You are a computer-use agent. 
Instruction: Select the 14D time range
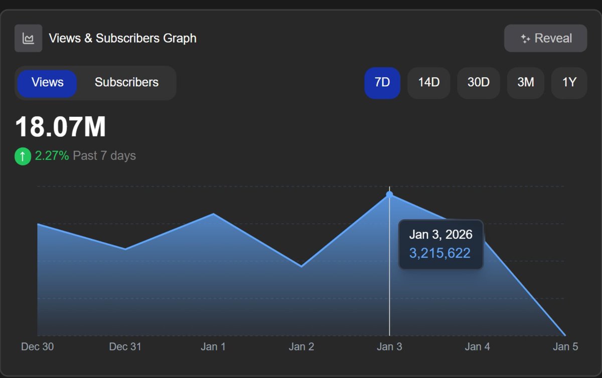point(429,83)
